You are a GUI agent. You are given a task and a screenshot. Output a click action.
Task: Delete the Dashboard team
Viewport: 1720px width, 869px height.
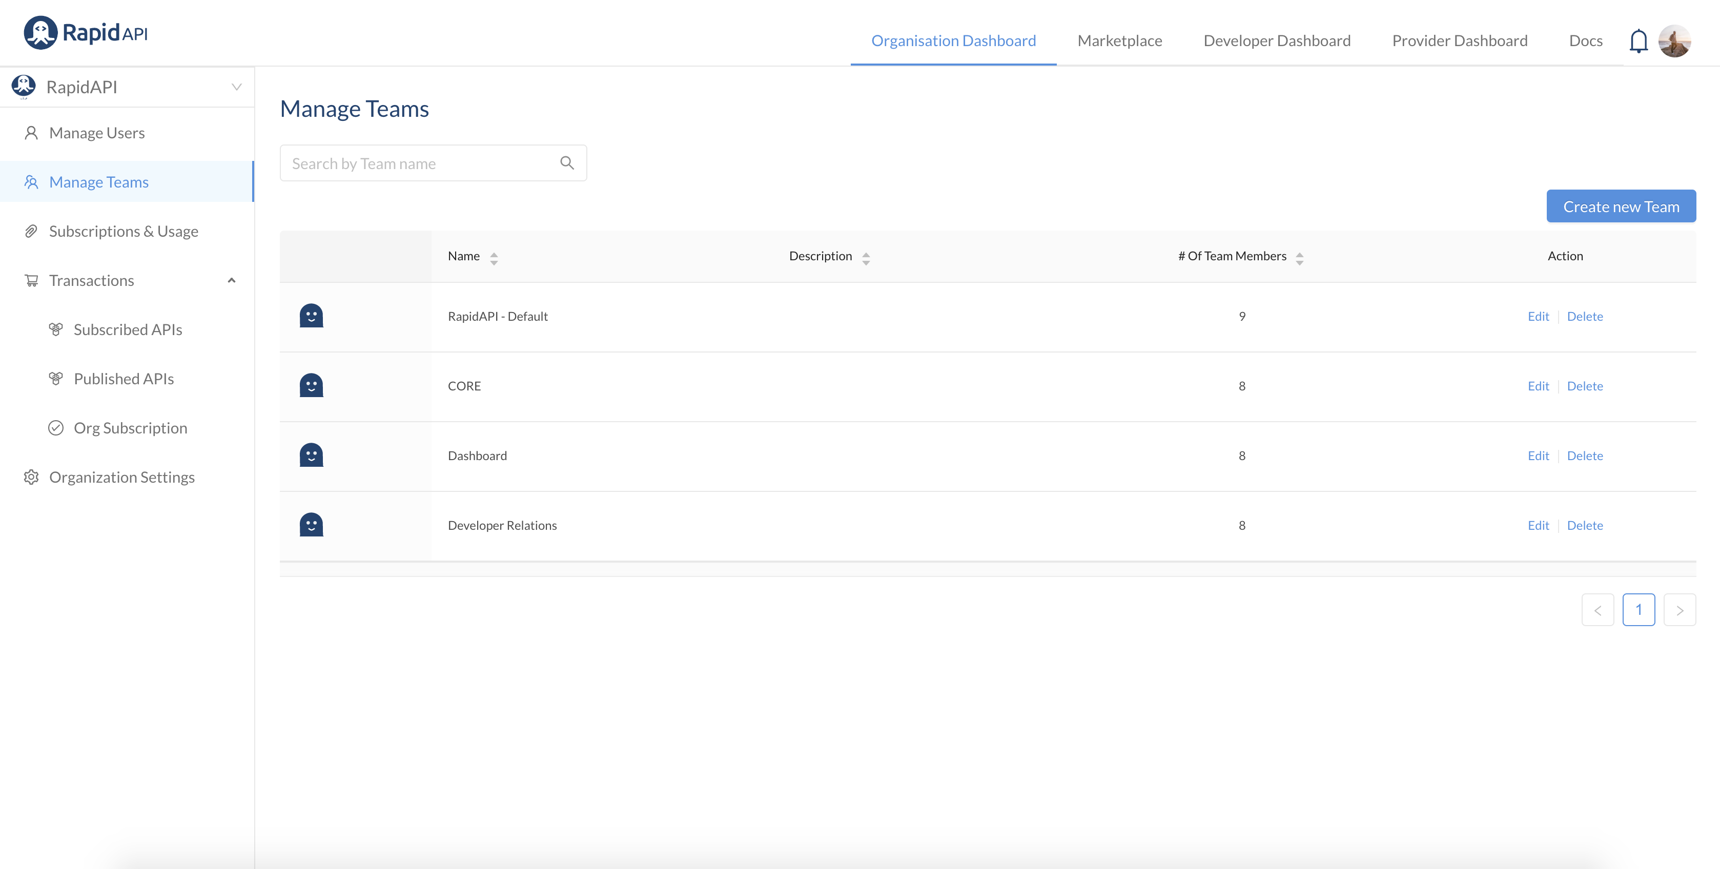pyautogui.click(x=1584, y=456)
